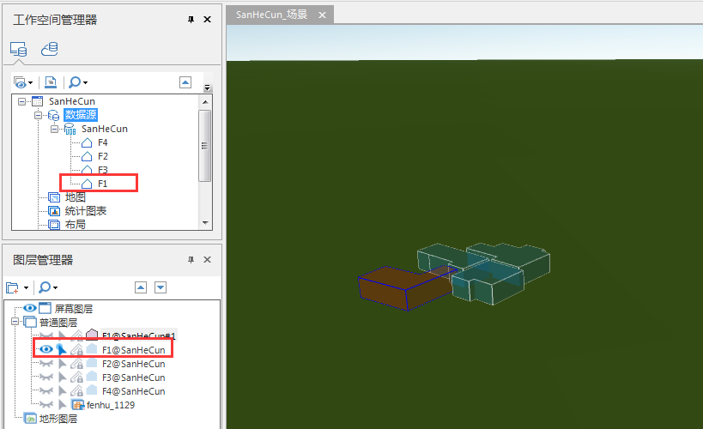This screenshot has width=703, height=429.
Task: Toggle visibility of 屏幕图层
Action: [30, 308]
